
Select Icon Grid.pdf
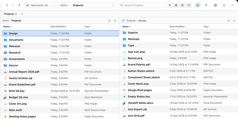178,115
